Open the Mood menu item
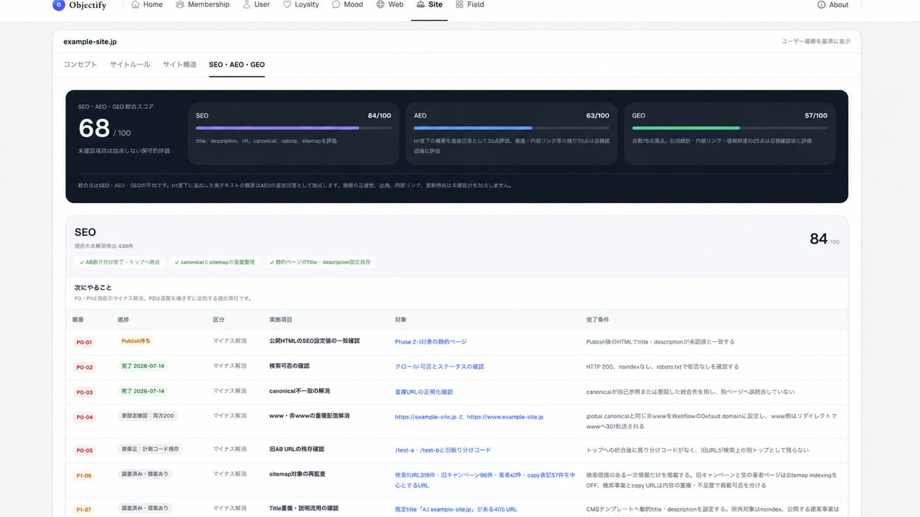The height and width of the screenshot is (517, 920). (347, 5)
